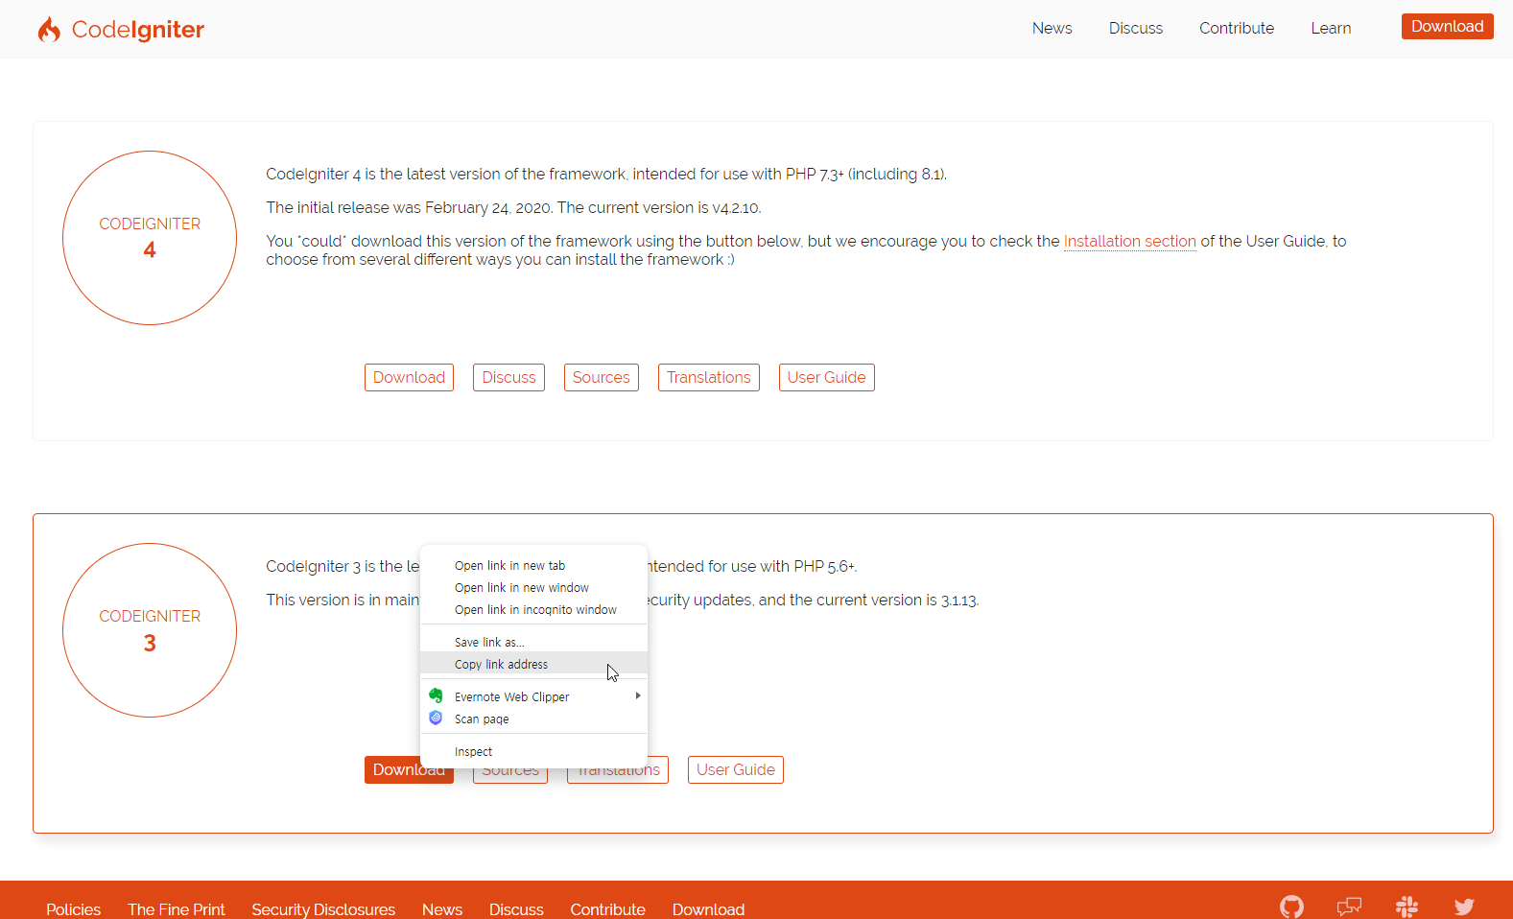Click the CODEIGNITER 3 circle badge
1513x919 pixels.
[x=150, y=630]
